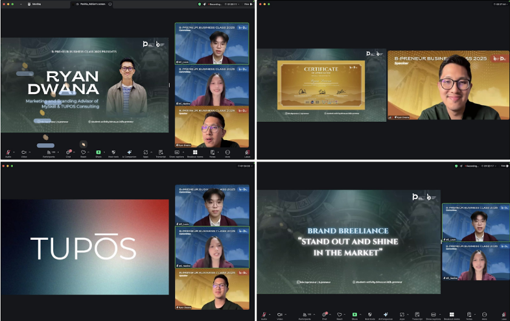
Task: Expand the View dropdown in Brand Breeliance window
Action: 504,166
